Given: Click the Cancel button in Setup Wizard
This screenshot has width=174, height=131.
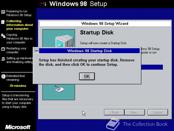Looking at the screenshot, I should 158,112.
